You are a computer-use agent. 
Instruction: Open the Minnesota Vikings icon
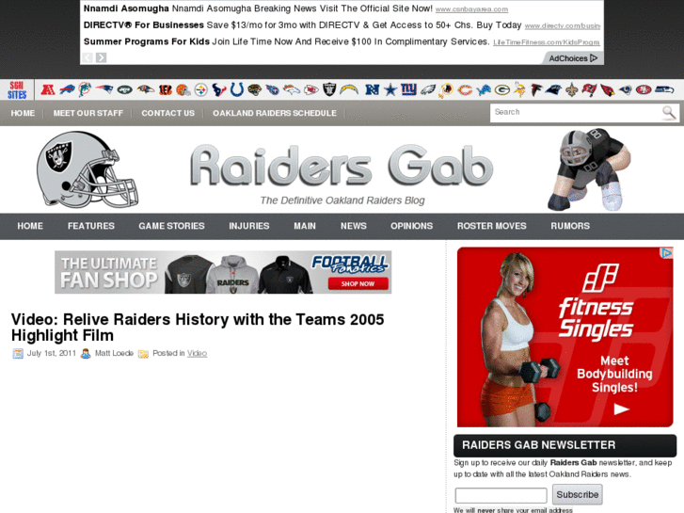[519, 89]
